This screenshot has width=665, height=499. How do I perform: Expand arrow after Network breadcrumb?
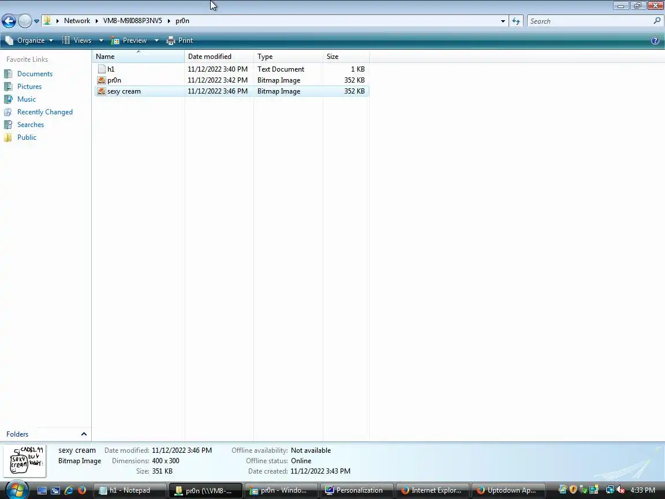tap(97, 21)
